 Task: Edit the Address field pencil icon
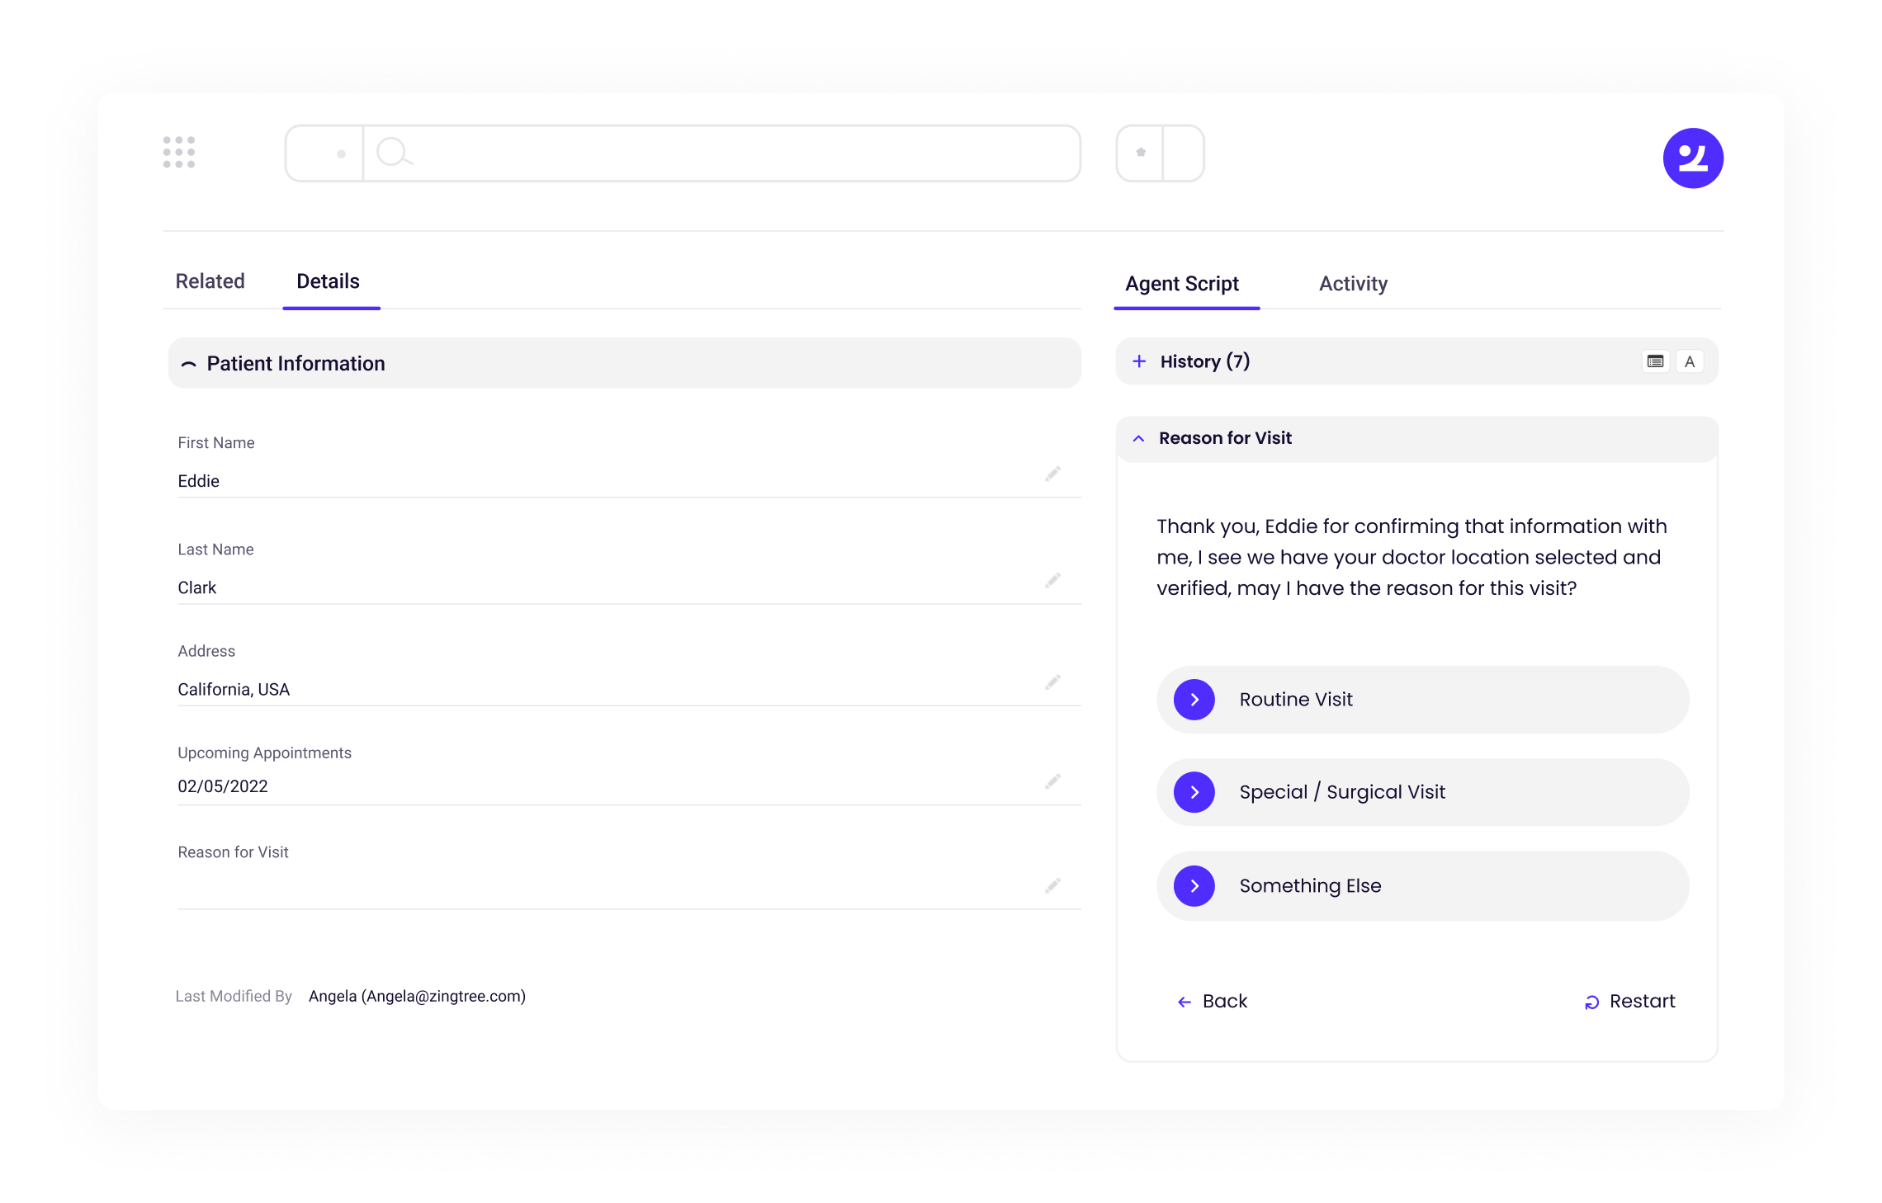click(x=1052, y=682)
